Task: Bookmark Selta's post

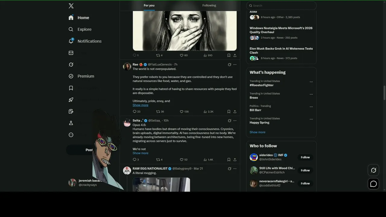Action: coord(229,159)
